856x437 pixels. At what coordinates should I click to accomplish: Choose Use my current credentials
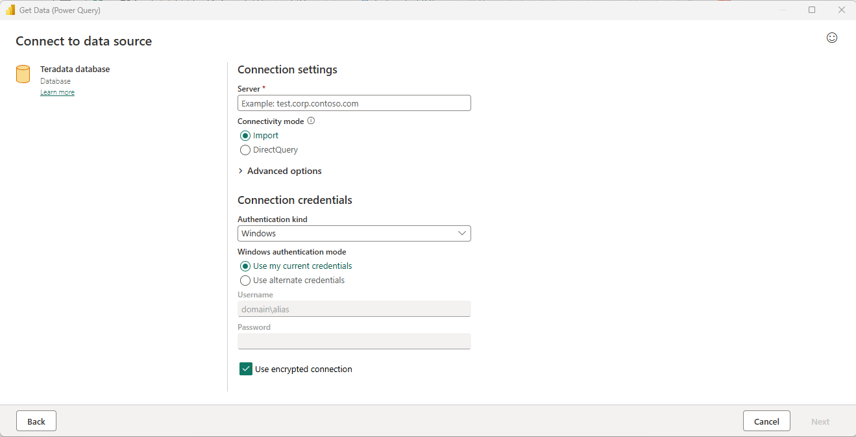[245, 266]
